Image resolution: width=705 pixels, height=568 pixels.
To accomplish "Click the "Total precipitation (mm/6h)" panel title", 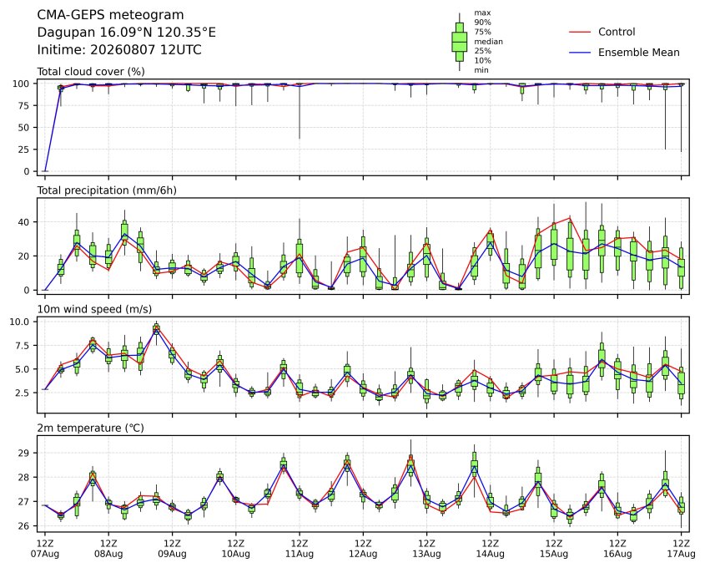I will click(x=107, y=190).
